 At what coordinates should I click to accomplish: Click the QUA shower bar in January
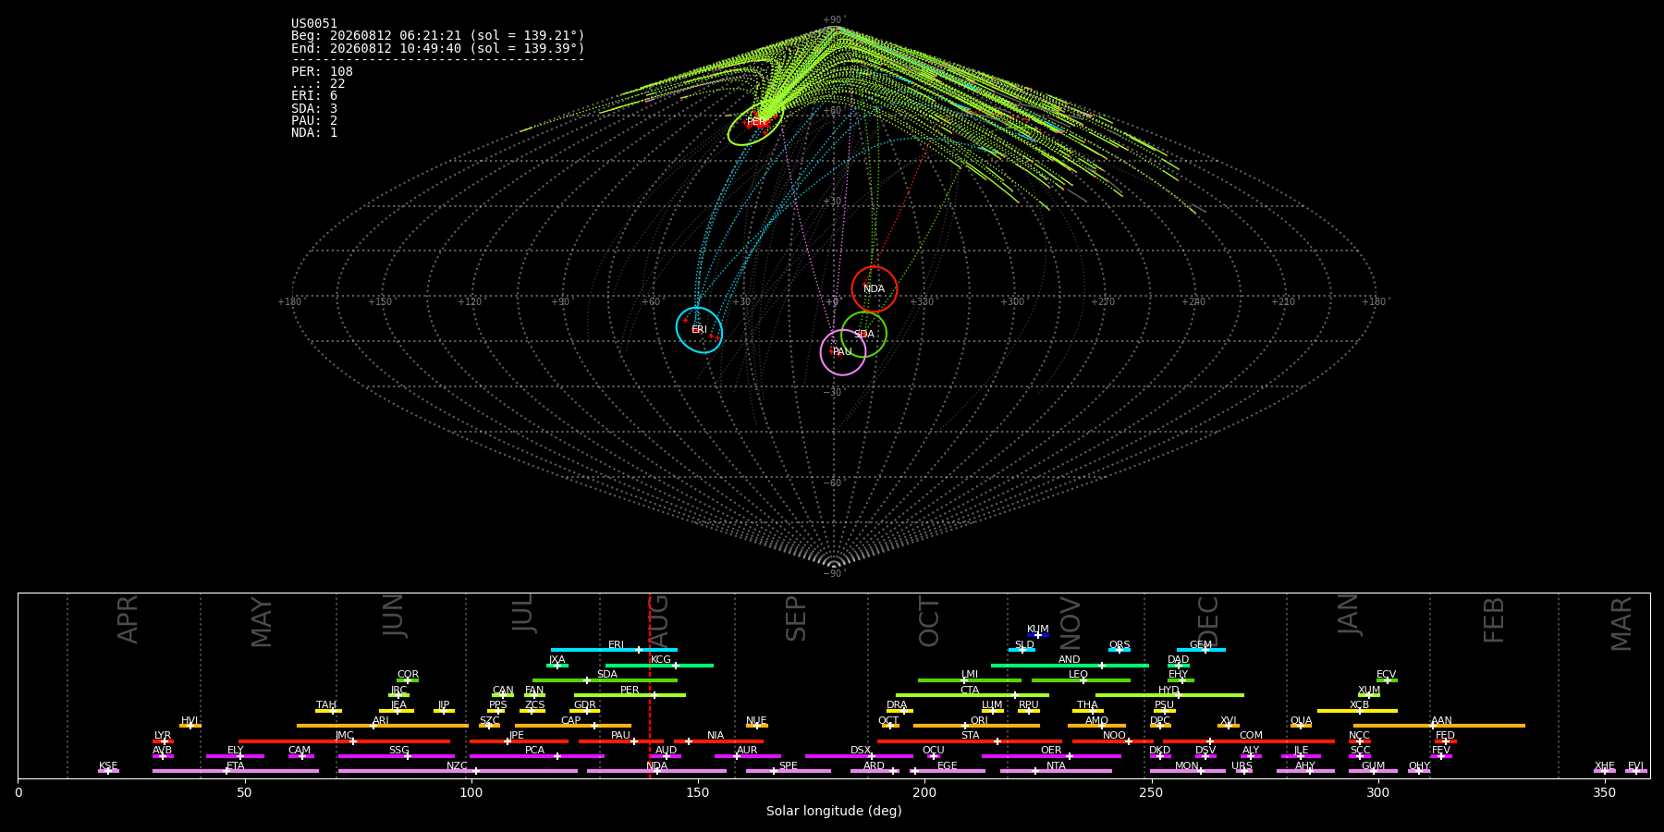(1301, 726)
